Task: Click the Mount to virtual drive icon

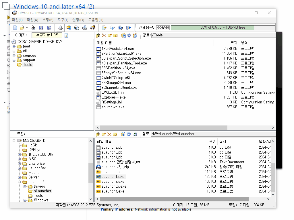Action: [85, 28]
